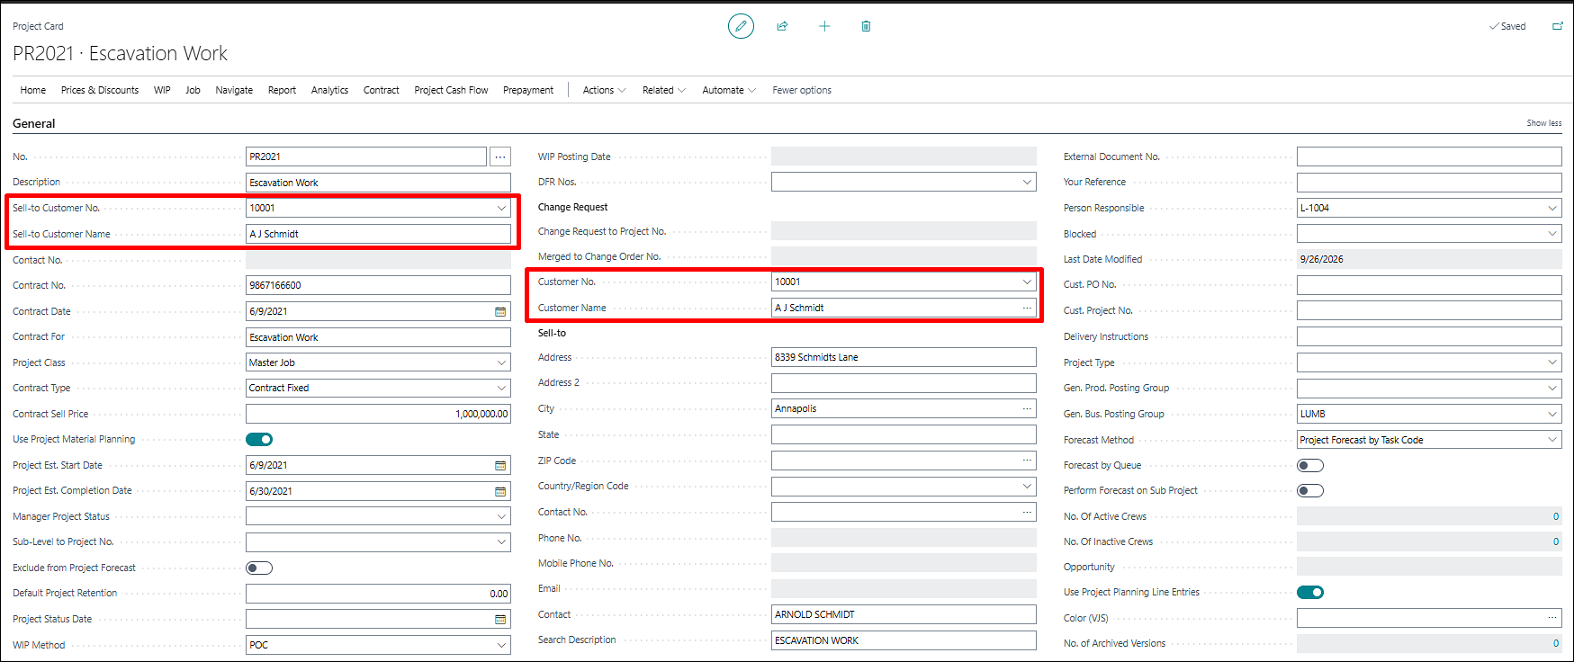The width and height of the screenshot is (1574, 662).
Task: Click the Contract Sell Price field
Action: 378,414
